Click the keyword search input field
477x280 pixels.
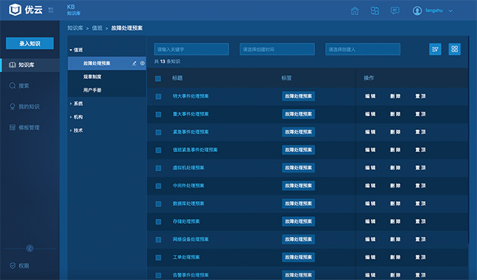[x=192, y=49]
